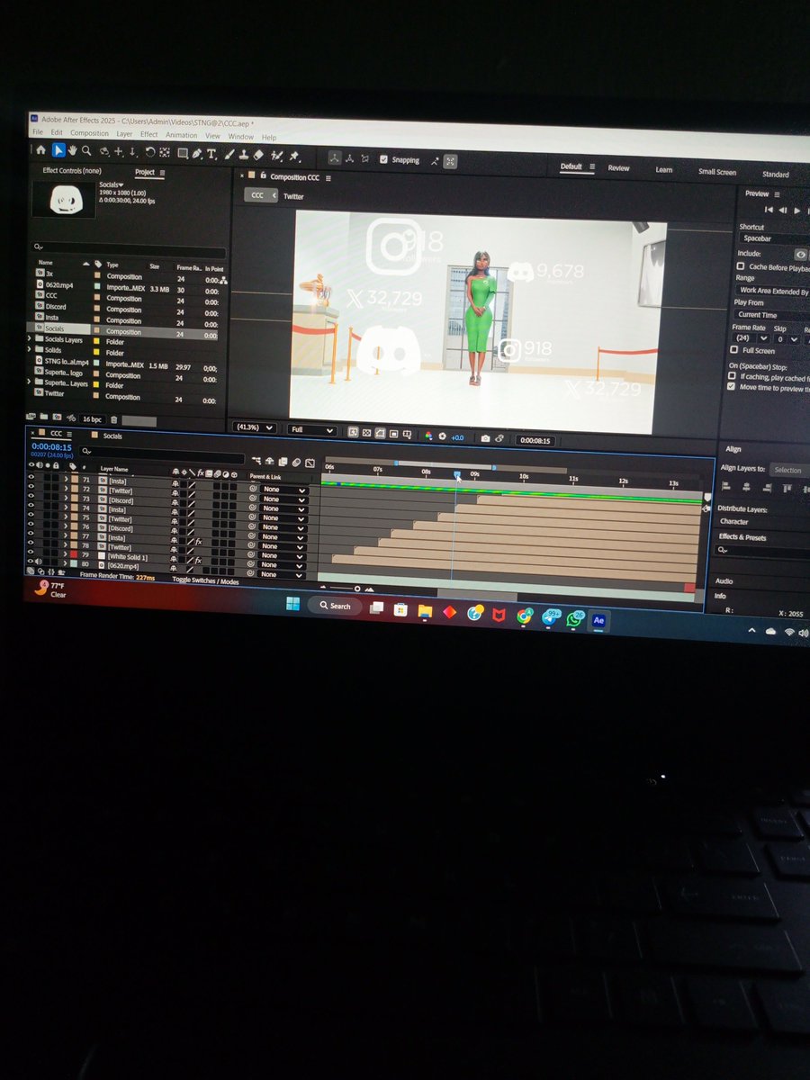The image size is (810, 1080).
Task: Open the Composition CCC panel menu
Action: point(328,177)
